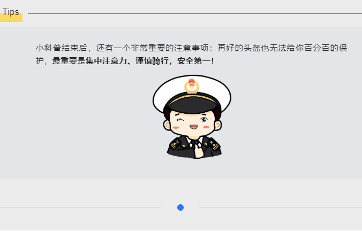
Task: Click the right epaulette on officer's shoulder
Action: 212,144
